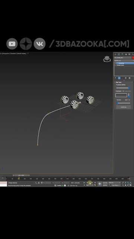The width and height of the screenshot is (134, 239).
Task: Toggle Key Mode icon left of frame field
Action: (84, 185)
